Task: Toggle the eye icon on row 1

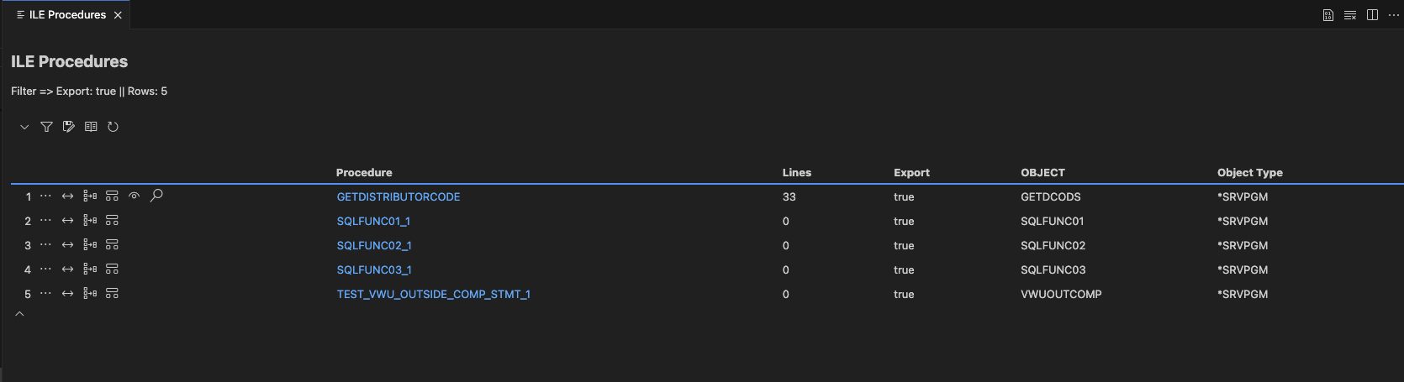Action: (x=134, y=196)
